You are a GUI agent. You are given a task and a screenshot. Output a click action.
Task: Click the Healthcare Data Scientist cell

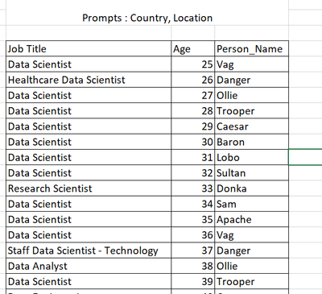[89, 80]
